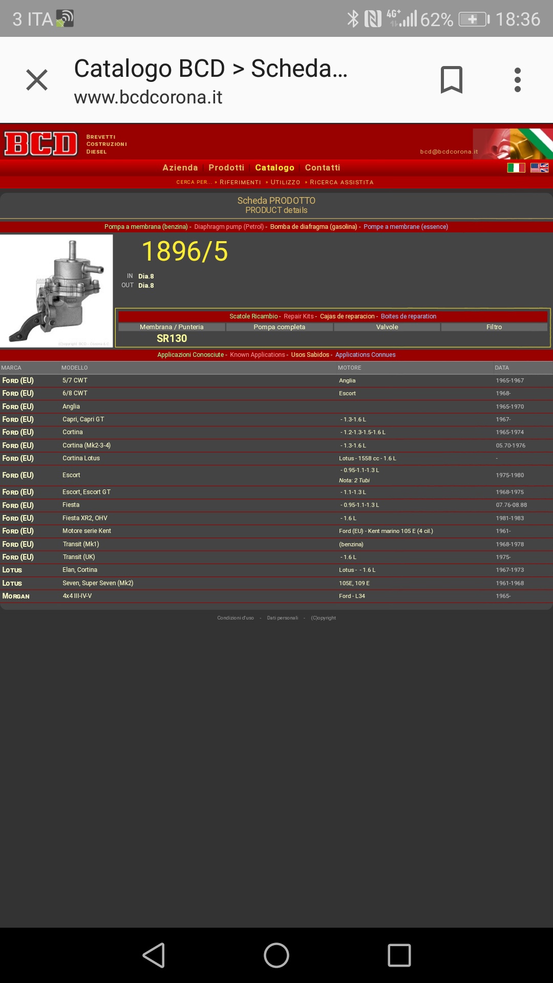553x983 pixels.
Task: Open the Riferimenti search option
Action: (x=240, y=182)
